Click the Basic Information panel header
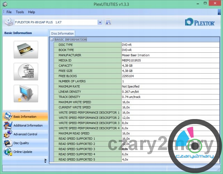The height and width of the screenshot is (174, 223). coord(18,33)
